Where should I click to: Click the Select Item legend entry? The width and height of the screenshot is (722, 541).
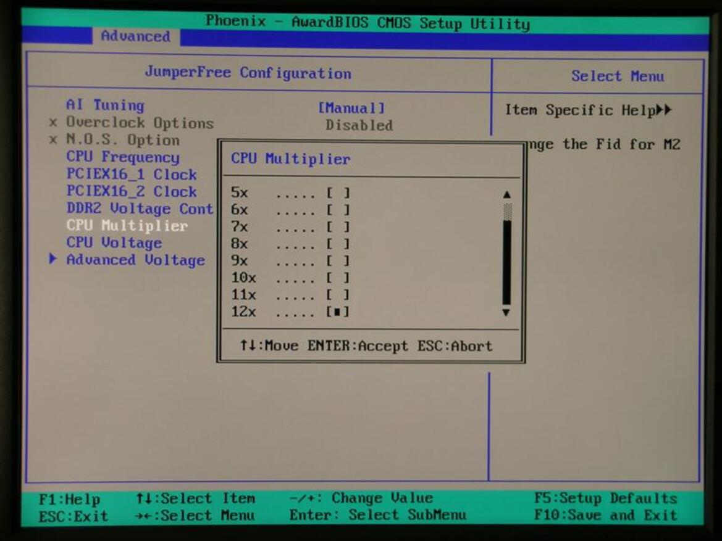196,498
